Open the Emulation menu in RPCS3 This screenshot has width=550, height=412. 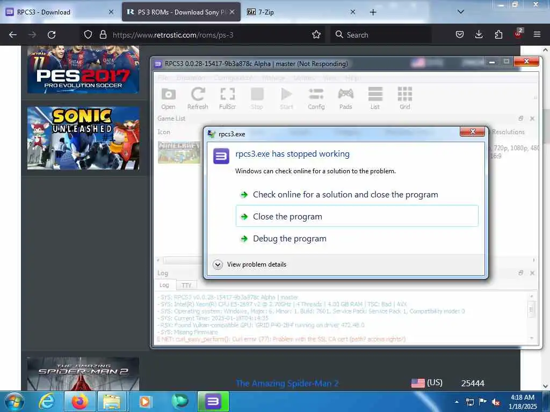coord(191,78)
